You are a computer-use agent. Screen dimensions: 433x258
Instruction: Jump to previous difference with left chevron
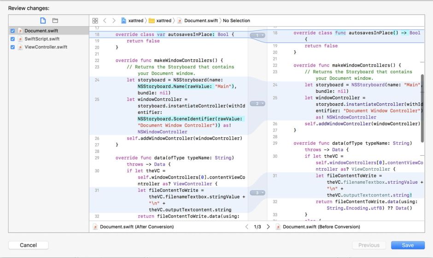click(247, 227)
